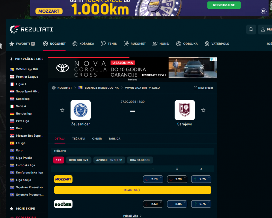Click Soccer home odds 2.60
272x218 pixels.
[153, 204]
